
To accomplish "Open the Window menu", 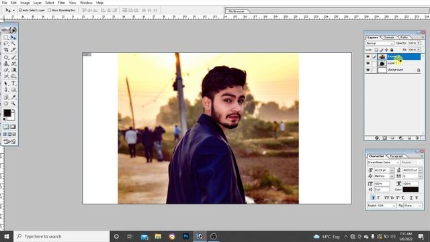I will [86, 3].
